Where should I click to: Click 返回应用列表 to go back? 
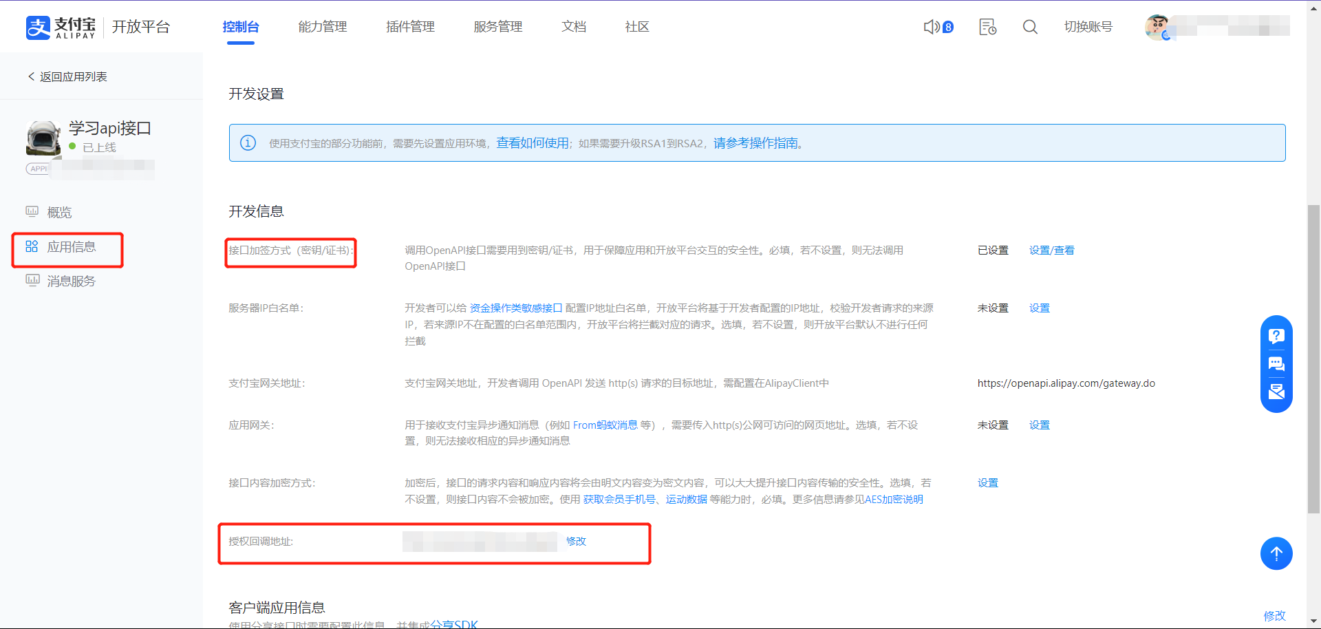tap(67, 76)
